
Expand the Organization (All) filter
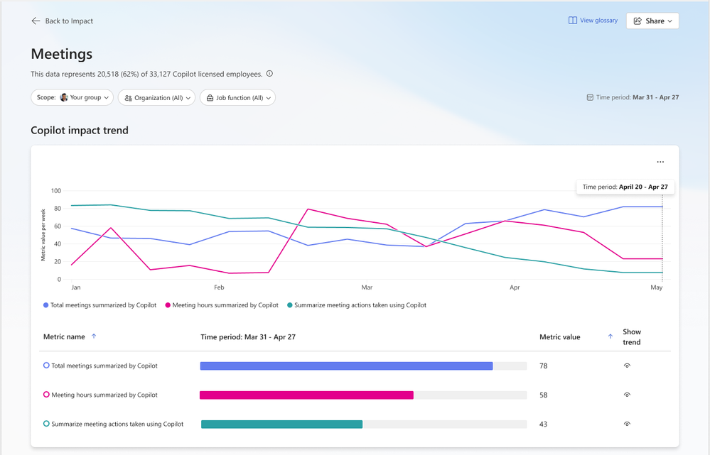pos(156,97)
